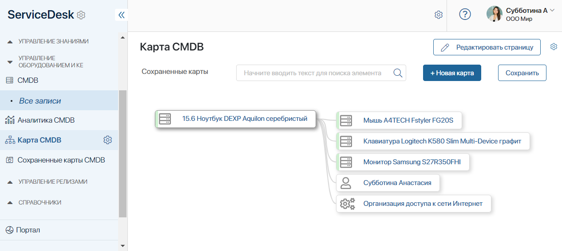Click the Сохраненные карты label
The width and height of the screenshot is (562, 251).
175,71
